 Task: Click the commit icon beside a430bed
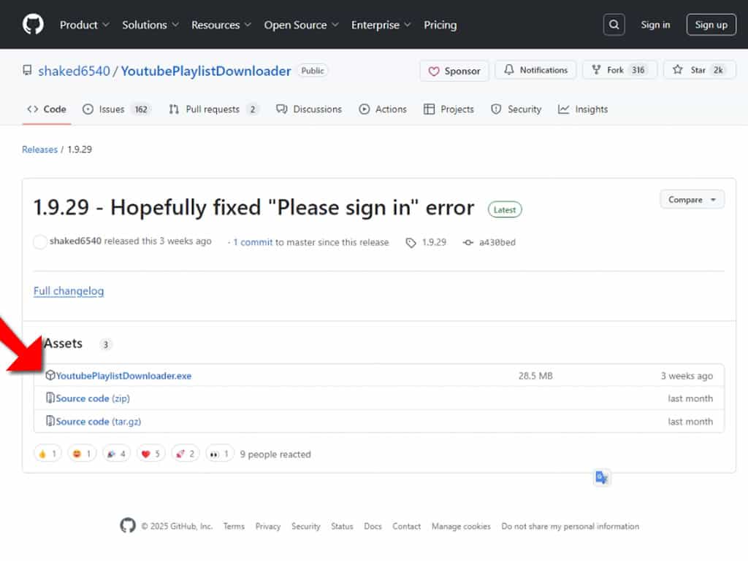pyautogui.click(x=468, y=242)
